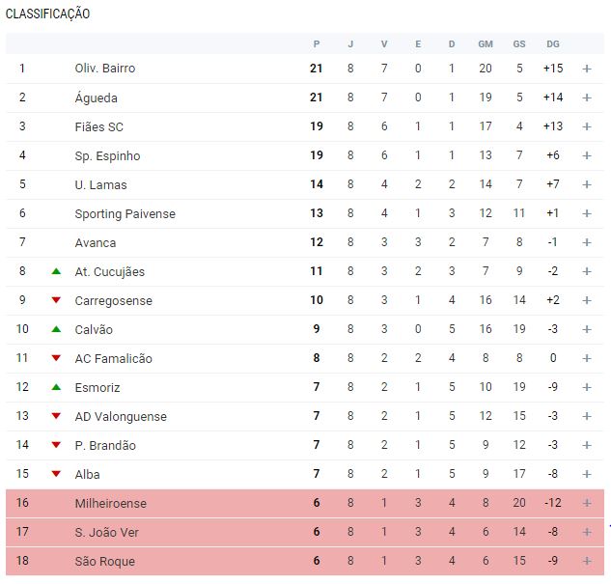The image size is (611, 584).
Task: Click green up arrow beside Esmoriz
Action: 56,387
